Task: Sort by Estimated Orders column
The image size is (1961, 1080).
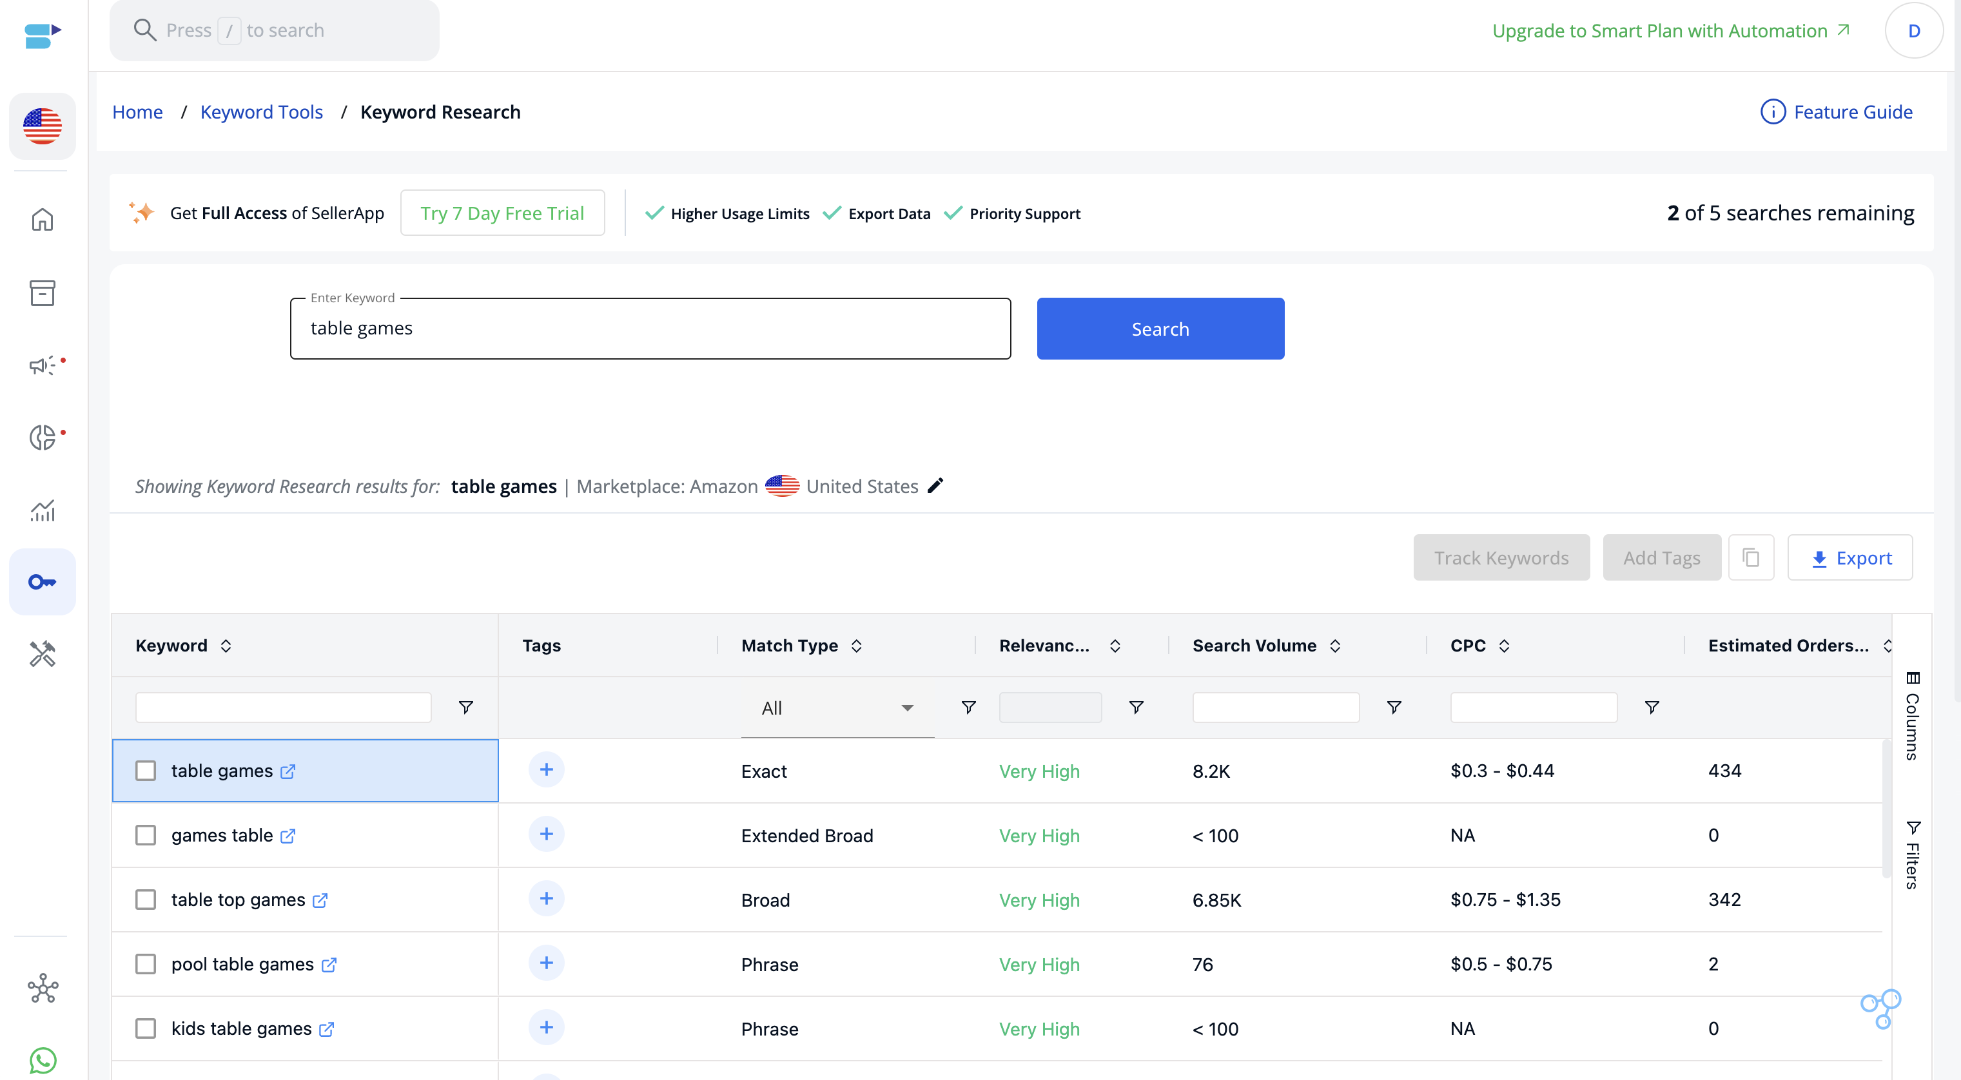Action: (x=1887, y=646)
